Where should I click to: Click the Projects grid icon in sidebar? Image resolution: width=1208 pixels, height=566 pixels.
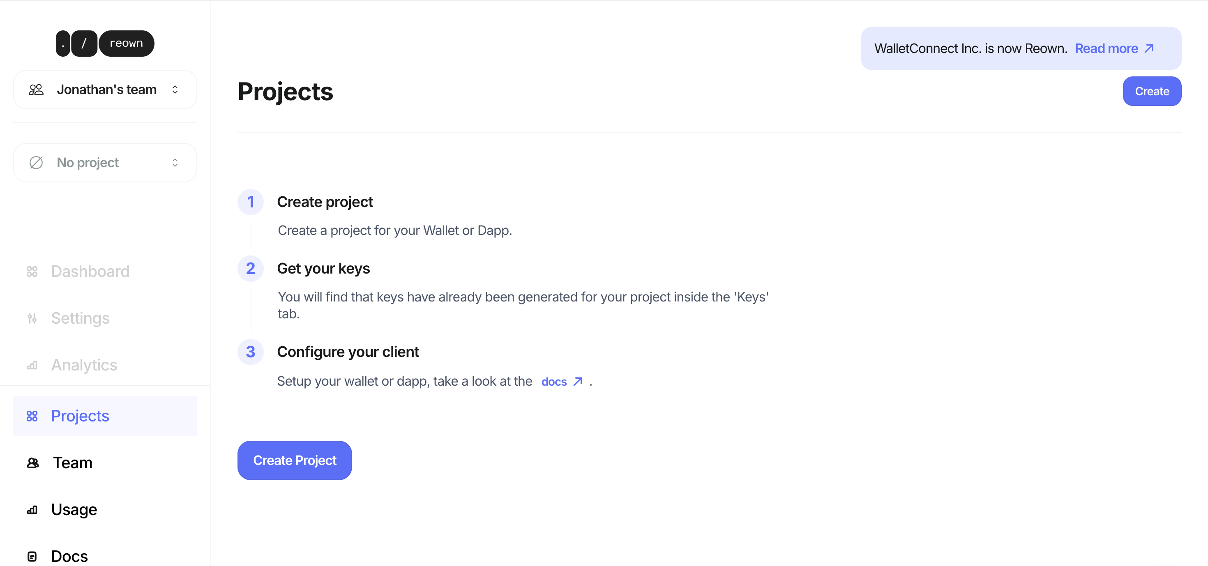point(32,416)
